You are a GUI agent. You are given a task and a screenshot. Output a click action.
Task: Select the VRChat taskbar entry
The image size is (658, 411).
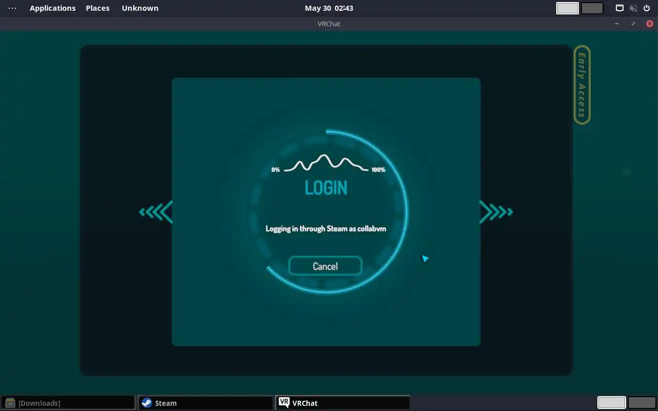click(x=342, y=403)
